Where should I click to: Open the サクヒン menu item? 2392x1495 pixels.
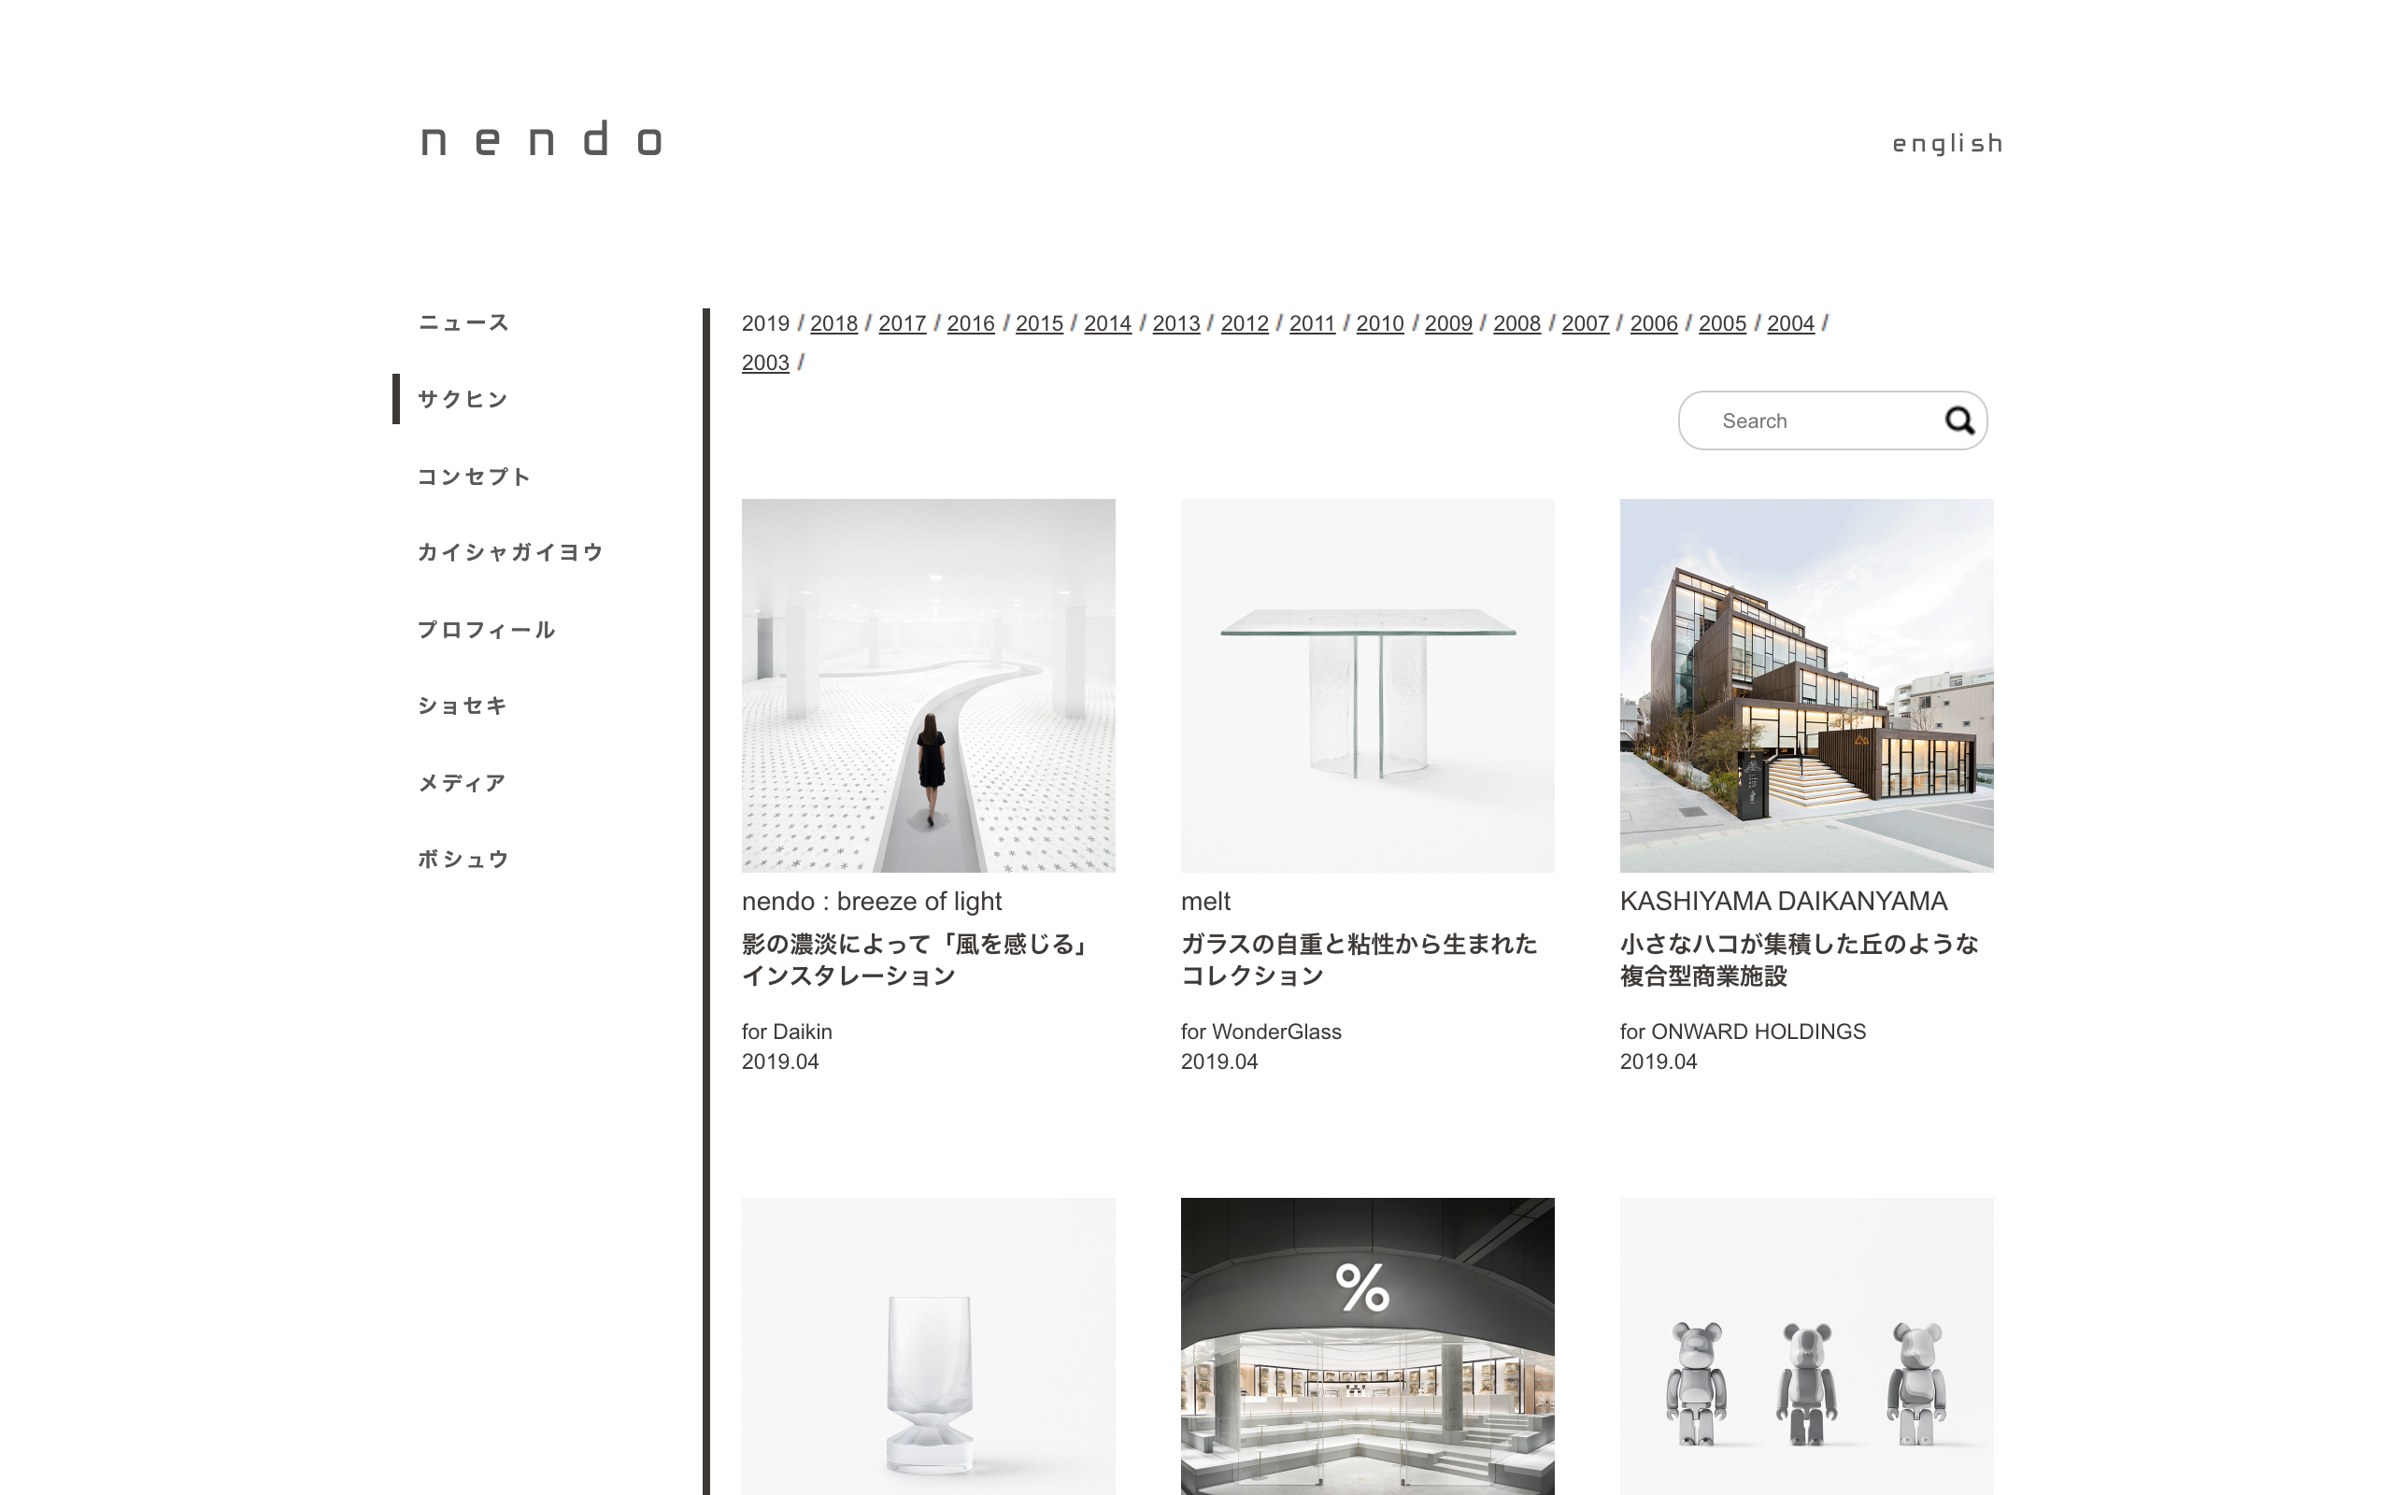pos(463,398)
